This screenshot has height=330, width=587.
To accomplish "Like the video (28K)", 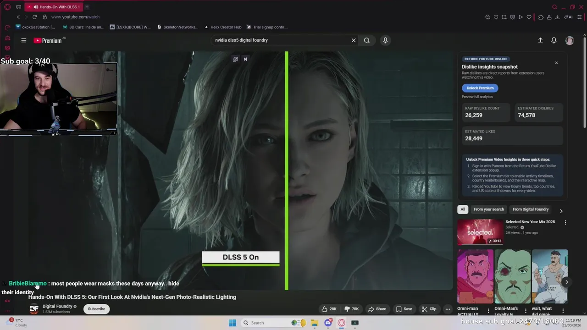I will 329,309.
